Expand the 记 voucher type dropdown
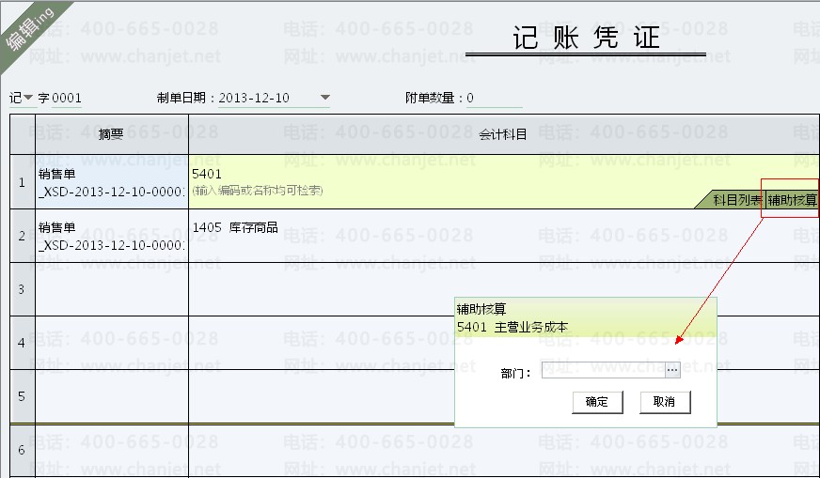The width and height of the screenshot is (820, 478). [x=28, y=98]
